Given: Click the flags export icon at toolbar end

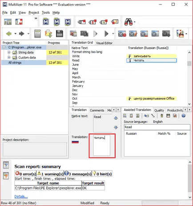Looking at the screenshot, I should (180, 34).
